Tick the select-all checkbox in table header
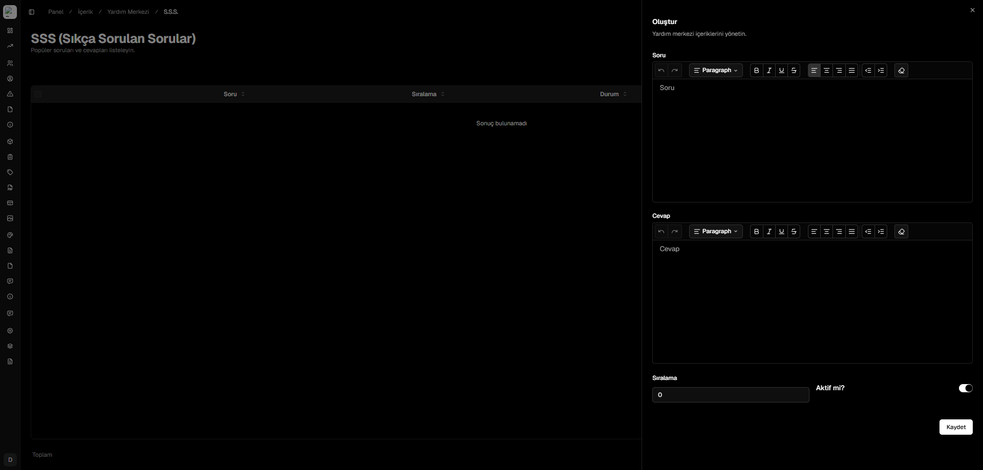 (38, 94)
